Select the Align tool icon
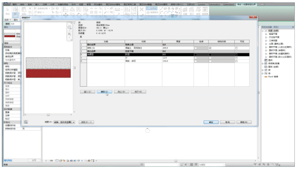 (66, 9)
